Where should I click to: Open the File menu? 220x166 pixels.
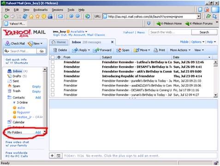7,10
